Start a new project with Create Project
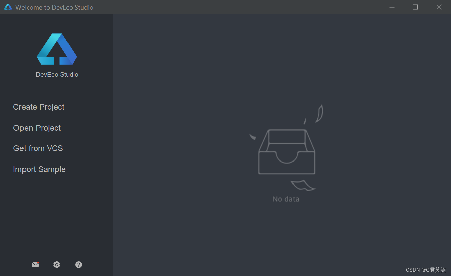451x276 pixels. (39, 107)
